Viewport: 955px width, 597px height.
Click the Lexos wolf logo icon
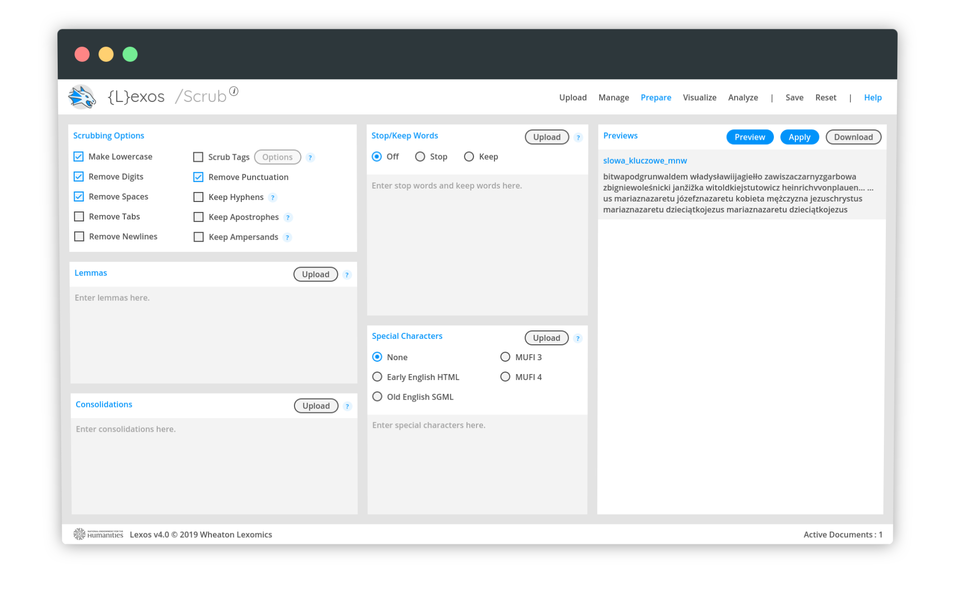(x=82, y=97)
